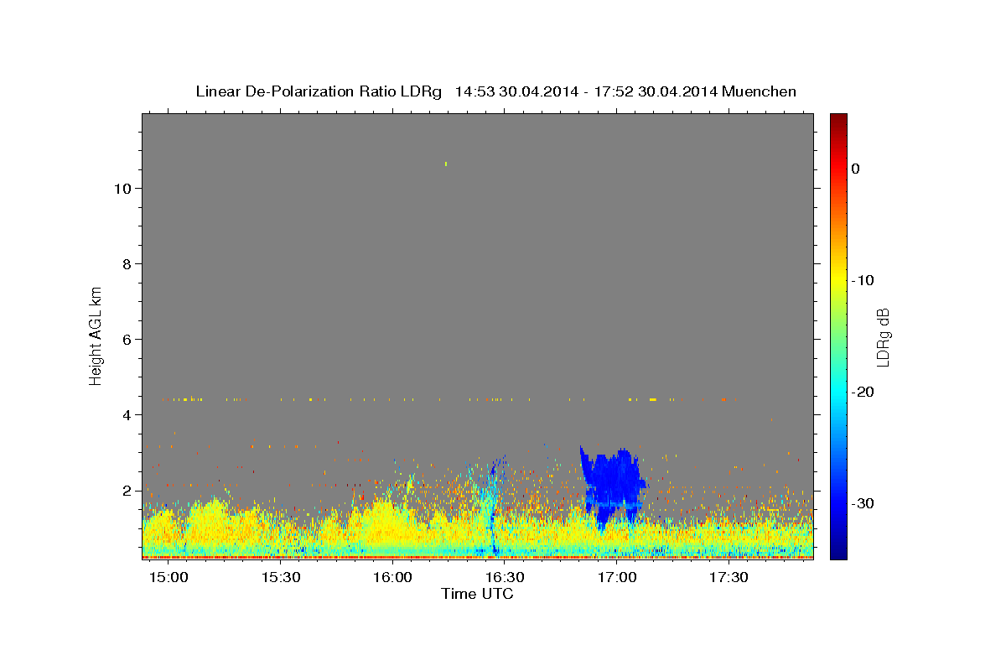Click the height tick label 6
This screenshot has width=1006, height=671.
click(x=126, y=340)
